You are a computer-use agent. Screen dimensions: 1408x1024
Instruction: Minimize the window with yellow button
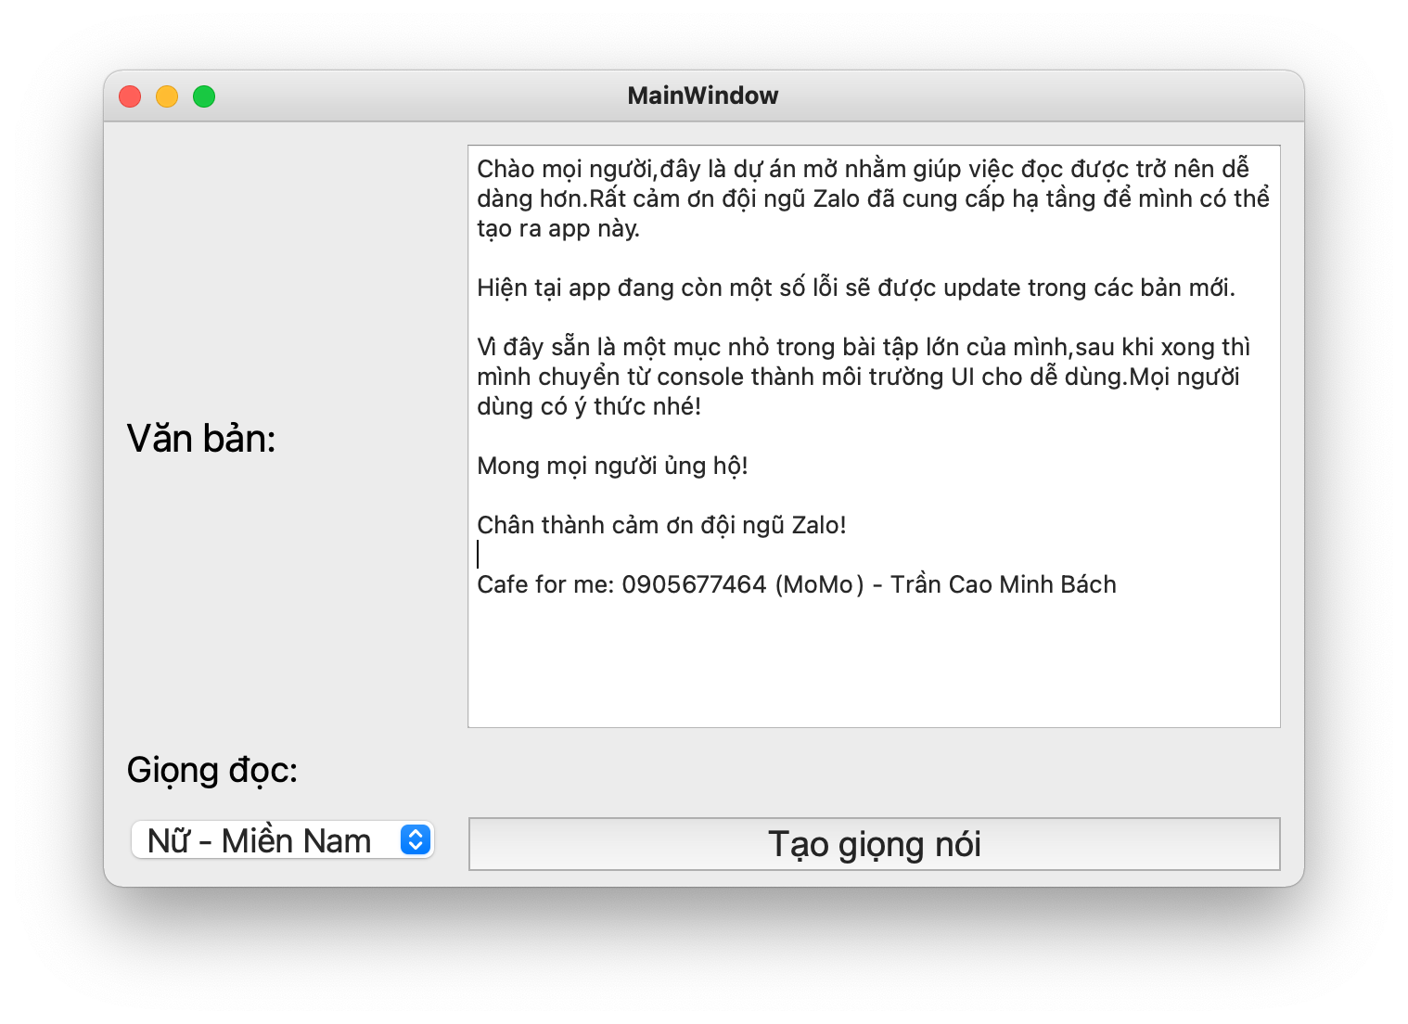167,96
